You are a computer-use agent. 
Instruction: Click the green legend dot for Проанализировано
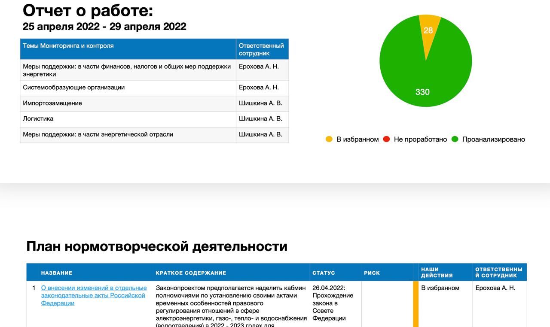(455, 139)
